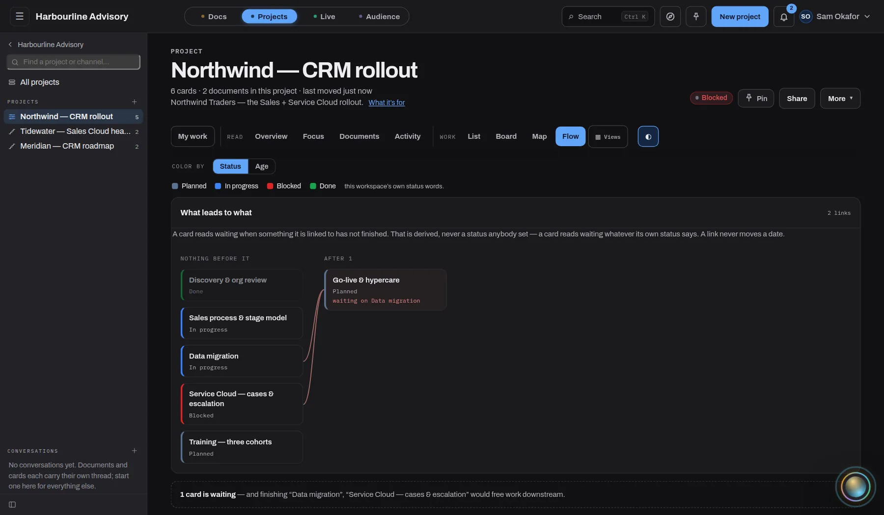Open the Data migration card
Image resolution: width=884 pixels, height=515 pixels.
coord(242,361)
